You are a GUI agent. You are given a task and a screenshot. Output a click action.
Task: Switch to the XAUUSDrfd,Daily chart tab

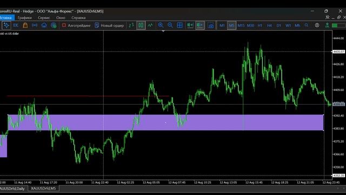[x=13, y=188]
